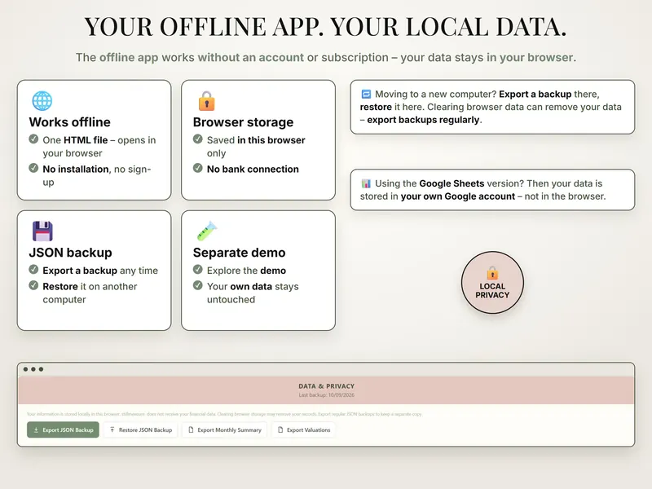Click the 'Explore the demo' text
The image size is (652, 489).
[x=247, y=271]
